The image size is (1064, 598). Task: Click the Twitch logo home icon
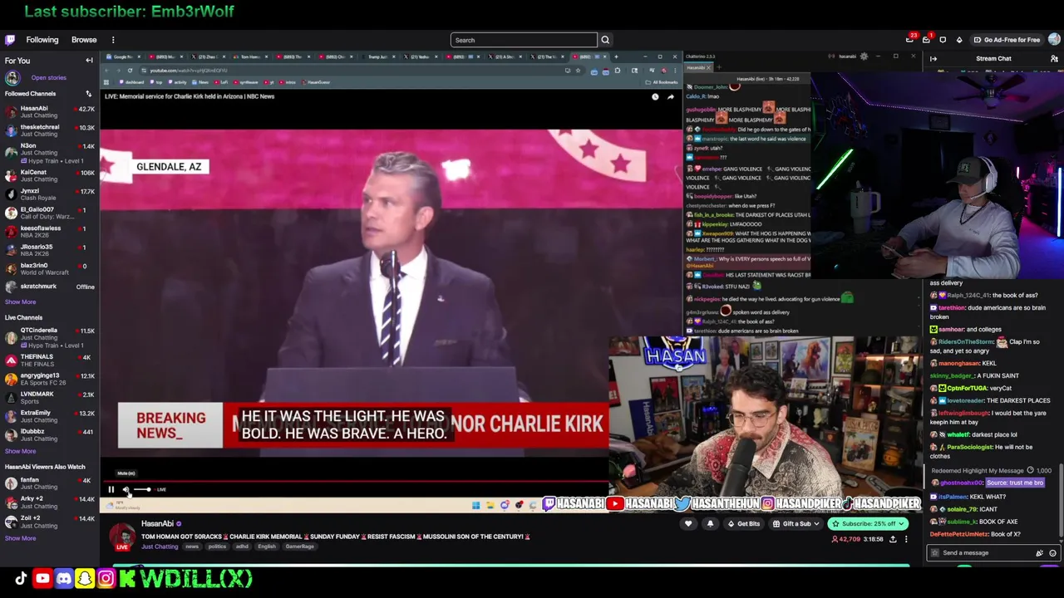point(10,40)
